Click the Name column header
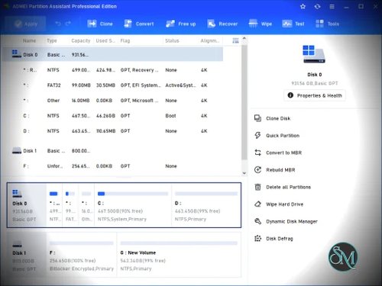Screen dimensions: 382x286 pos(29,40)
